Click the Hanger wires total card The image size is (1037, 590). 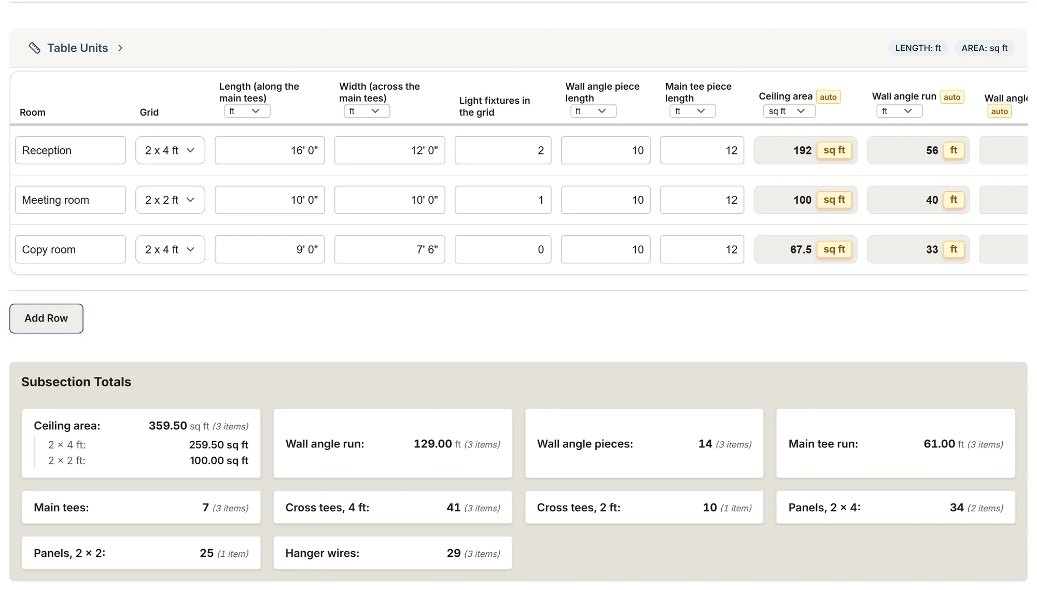pos(393,553)
